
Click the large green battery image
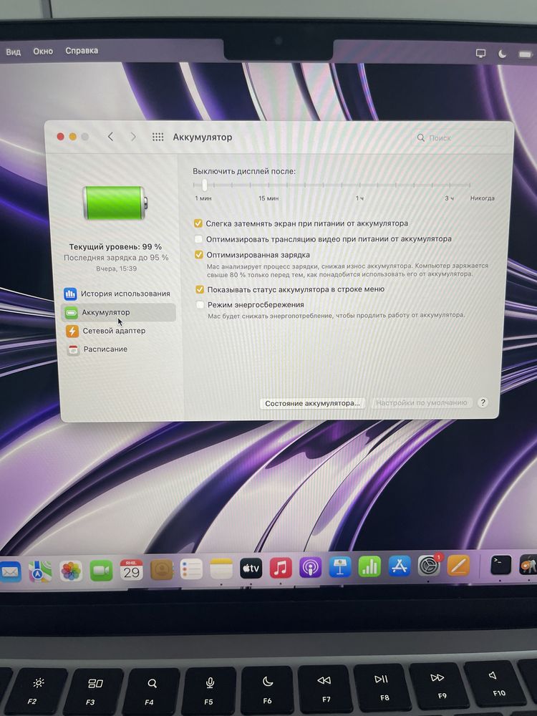pyautogui.click(x=115, y=203)
